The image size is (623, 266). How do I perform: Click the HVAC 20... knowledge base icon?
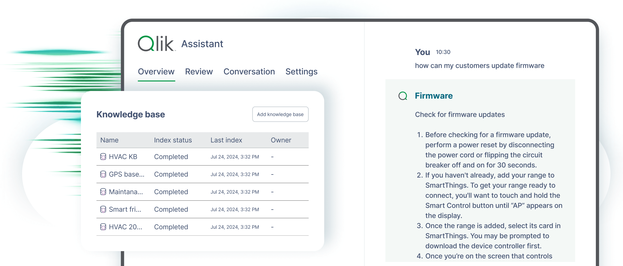click(103, 227)
